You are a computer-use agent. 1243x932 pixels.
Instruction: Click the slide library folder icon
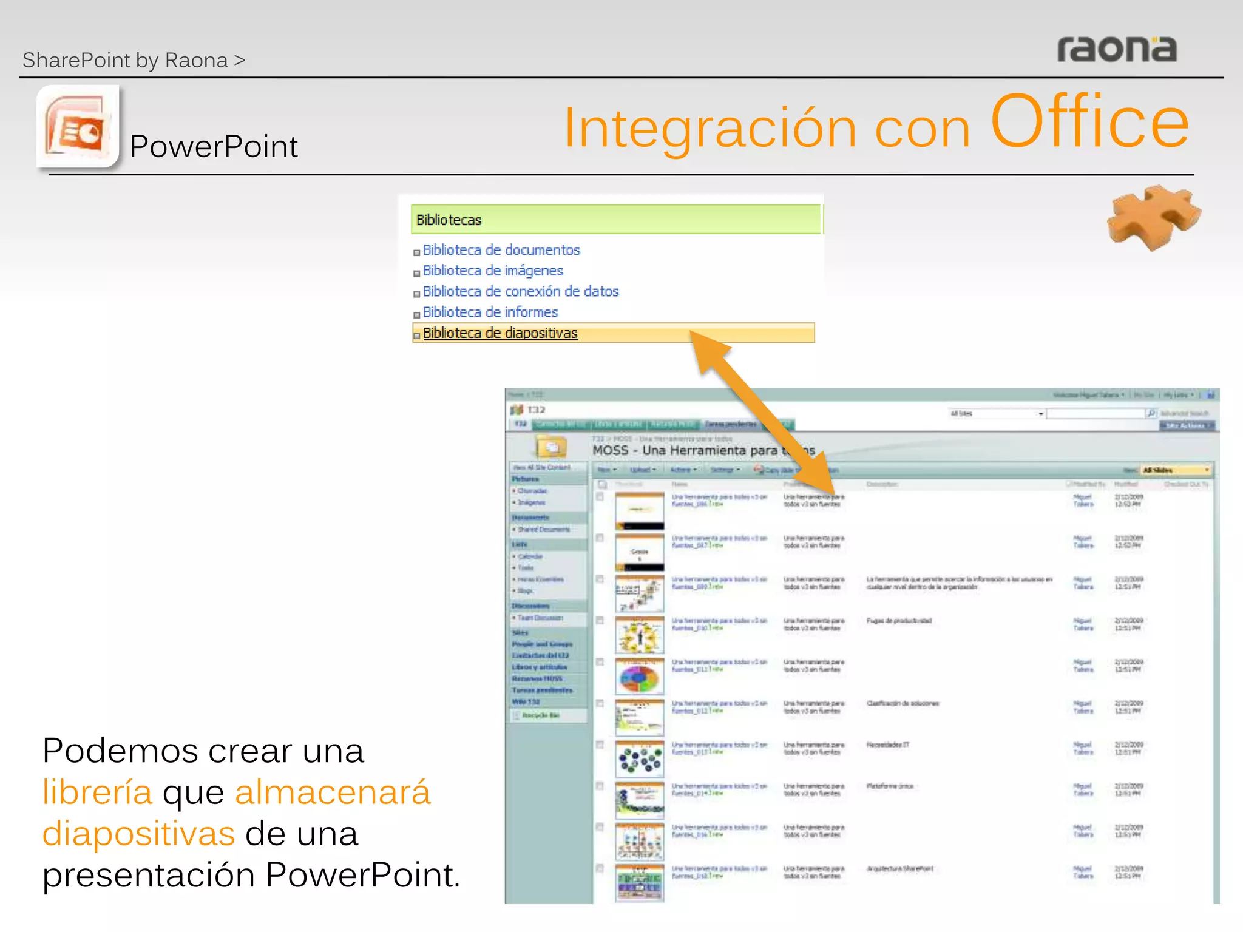point(551,447)
